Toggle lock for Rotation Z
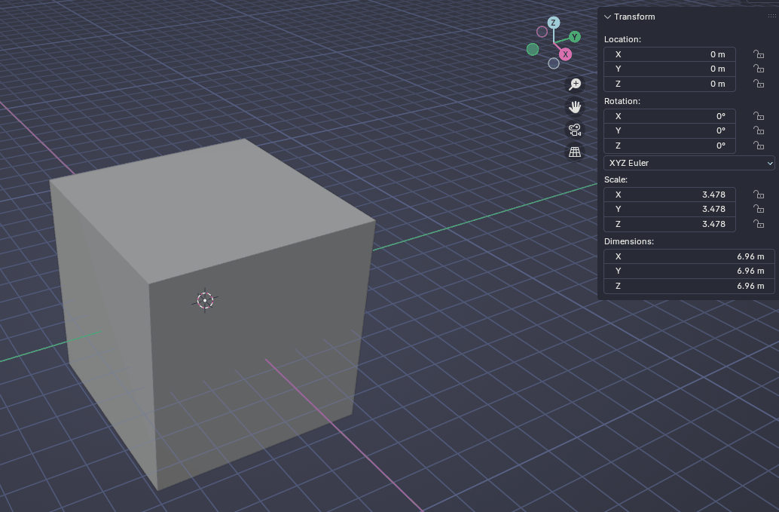 click(x=758, y=145)
